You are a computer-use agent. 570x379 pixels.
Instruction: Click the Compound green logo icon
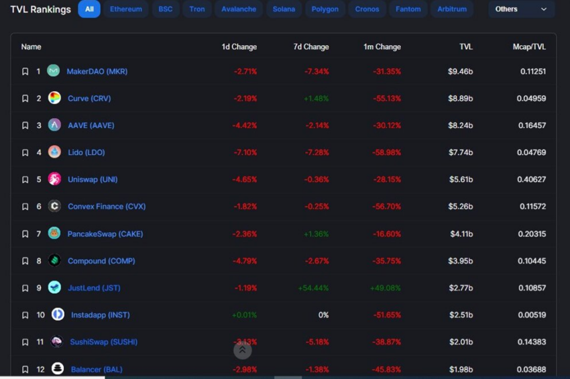[x=54, y=260]
